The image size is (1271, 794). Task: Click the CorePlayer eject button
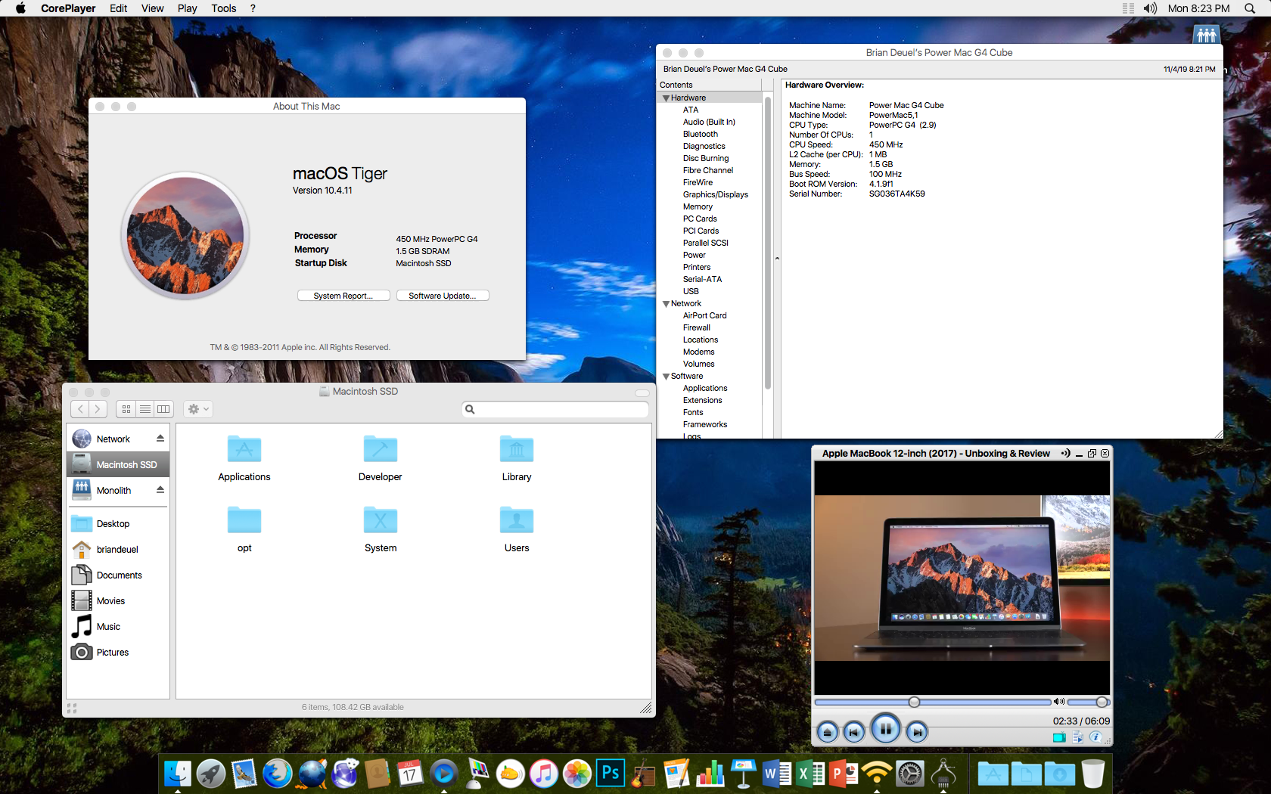tap(827, 732)
